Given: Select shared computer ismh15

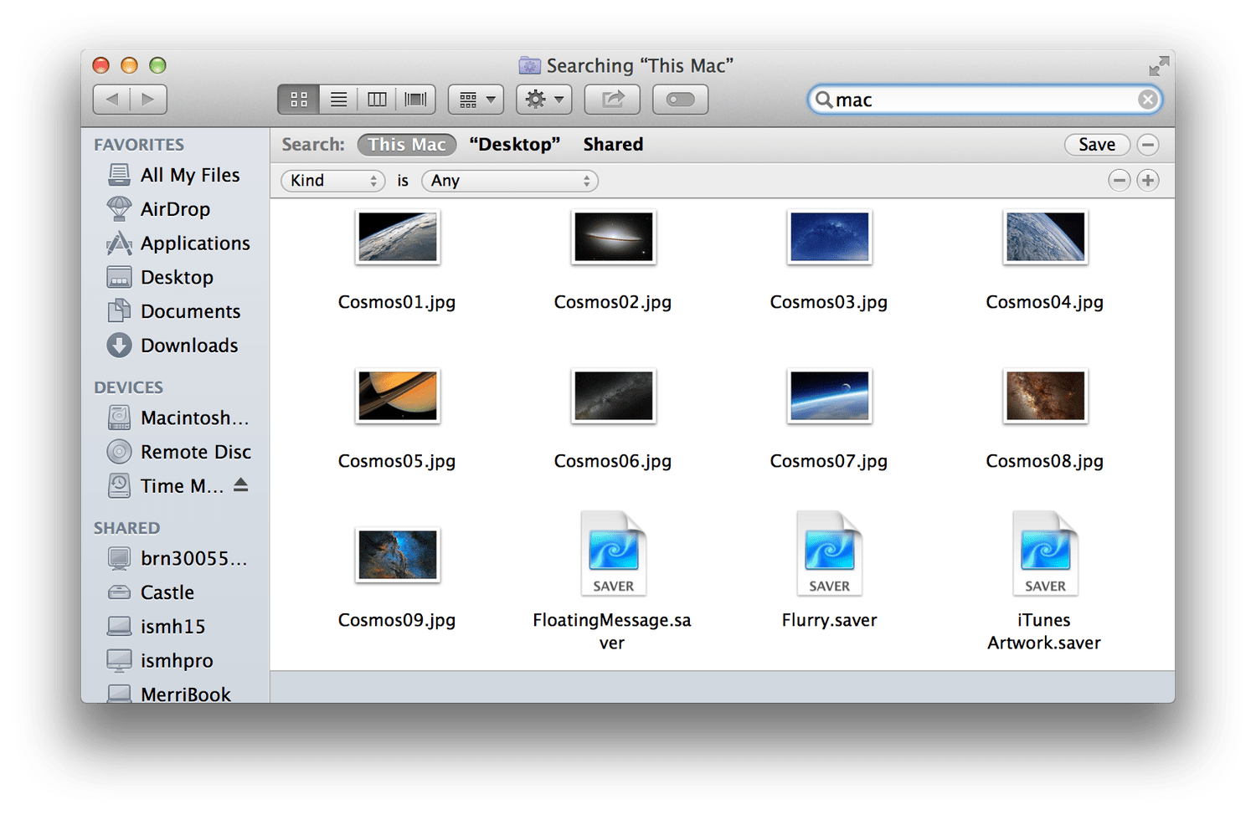Looking at the screenshot, I should click(175, 627).
